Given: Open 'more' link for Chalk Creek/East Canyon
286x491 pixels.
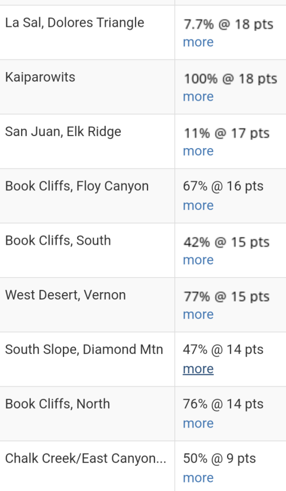Looking at the screenshot, I should point(198,478).
